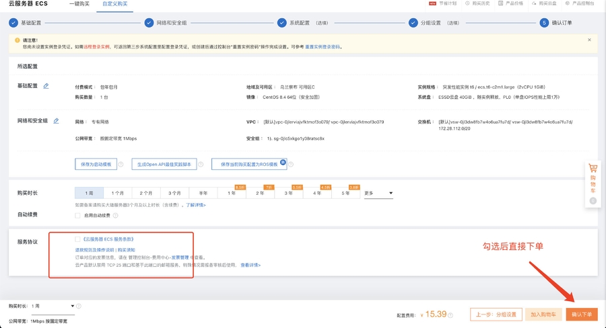Switch to the 一键购买 tab

point(79,4)
